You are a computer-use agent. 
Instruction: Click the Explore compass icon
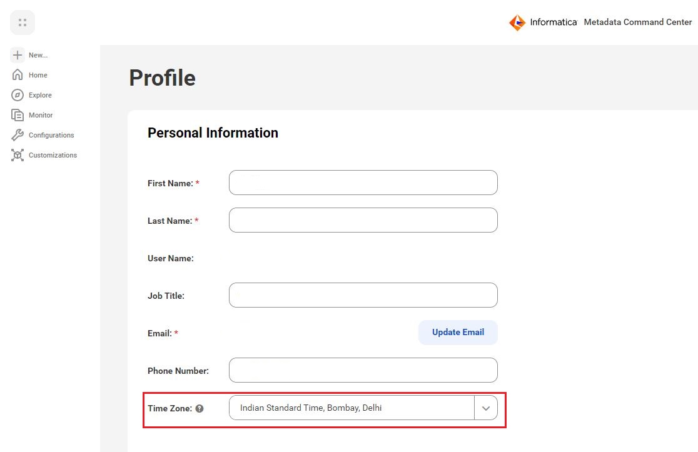click(18, 95)
